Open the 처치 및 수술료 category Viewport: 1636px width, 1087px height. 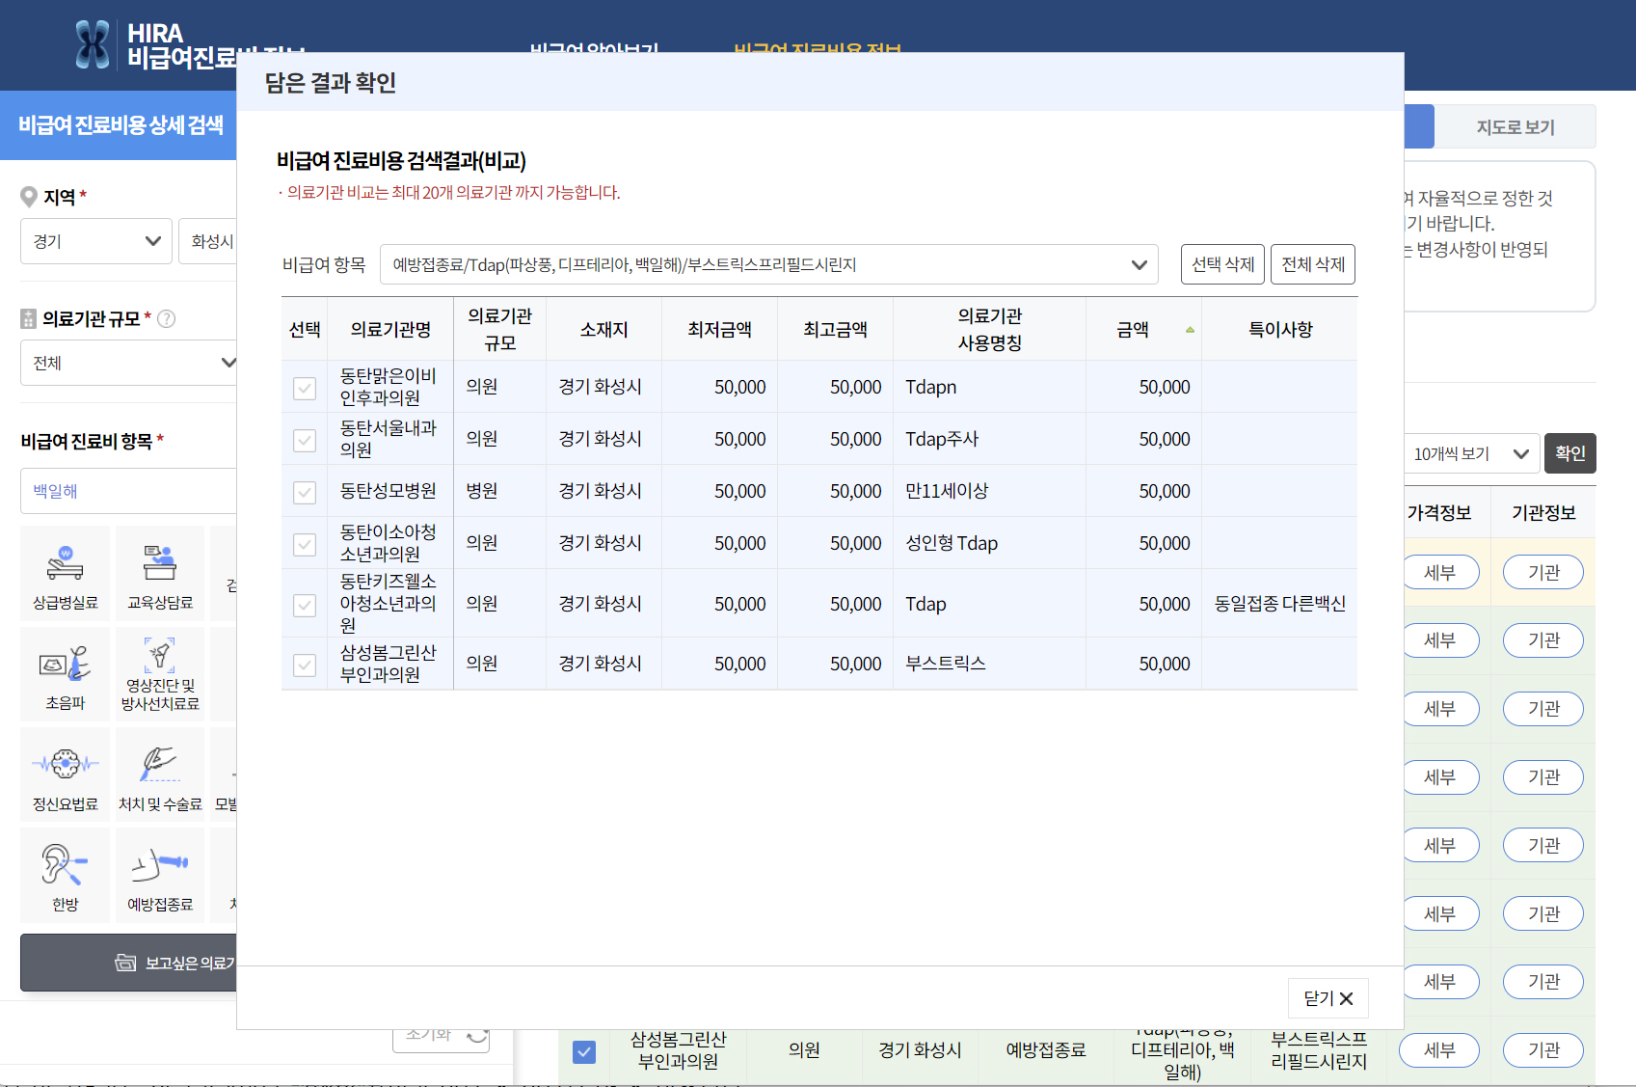[x=159, y=773]
